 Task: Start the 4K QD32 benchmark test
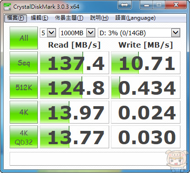(x=24, y=137)
